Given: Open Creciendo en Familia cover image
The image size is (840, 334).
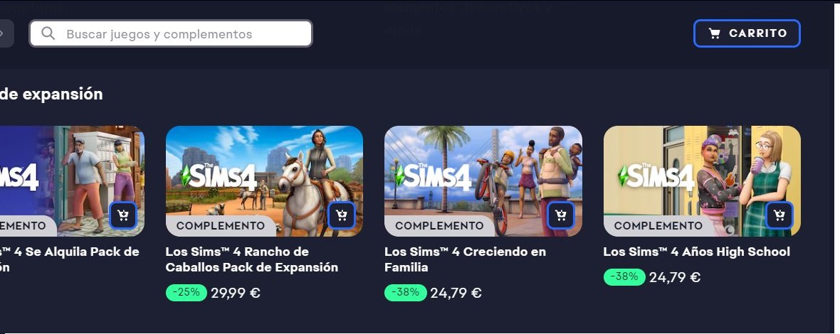Looking at the screenshot, I should click(483, 181).
